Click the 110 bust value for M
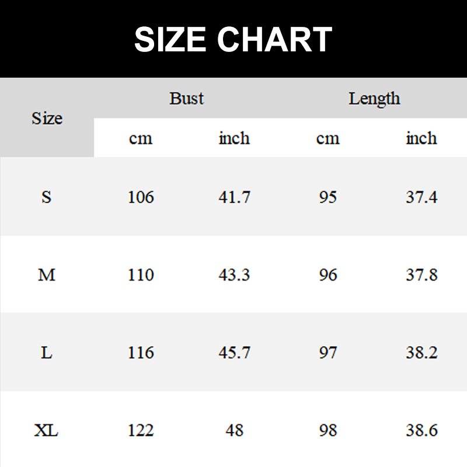 [x=141, y=275]
